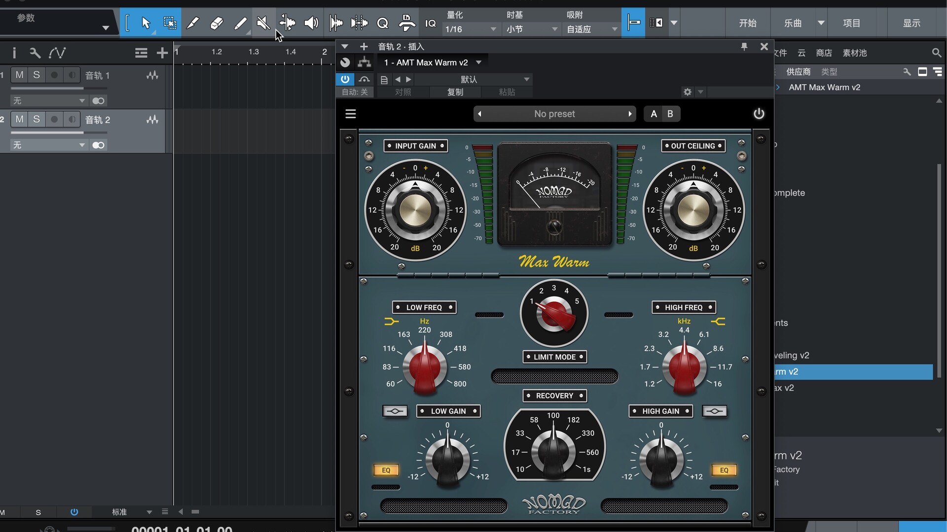The image size is (947, 532).
Task: Select preset slot B
Action: [670, 114]
